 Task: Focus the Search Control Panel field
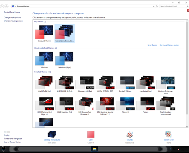click(174, 6)
